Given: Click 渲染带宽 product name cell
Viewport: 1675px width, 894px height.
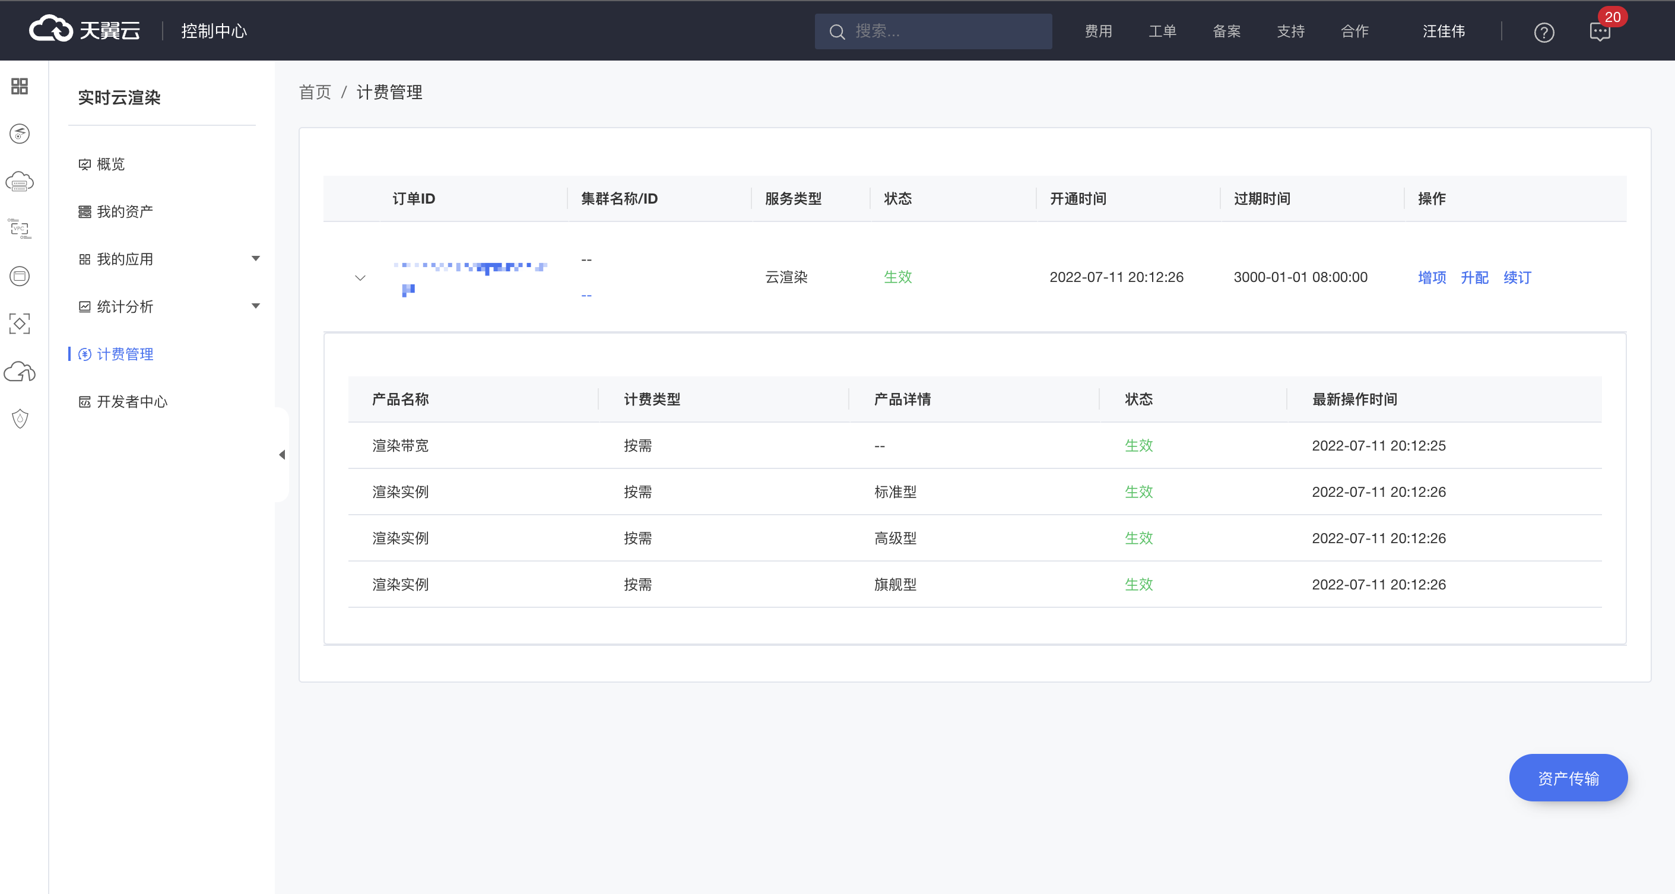Looking at the screenshot, I should [x=401, y=445].
